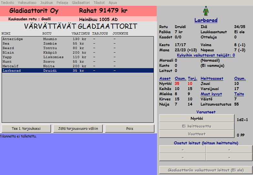Click the Vaatteet armor slot button
This screenshot has width=253, height=175.
click(x=196, y=134)
